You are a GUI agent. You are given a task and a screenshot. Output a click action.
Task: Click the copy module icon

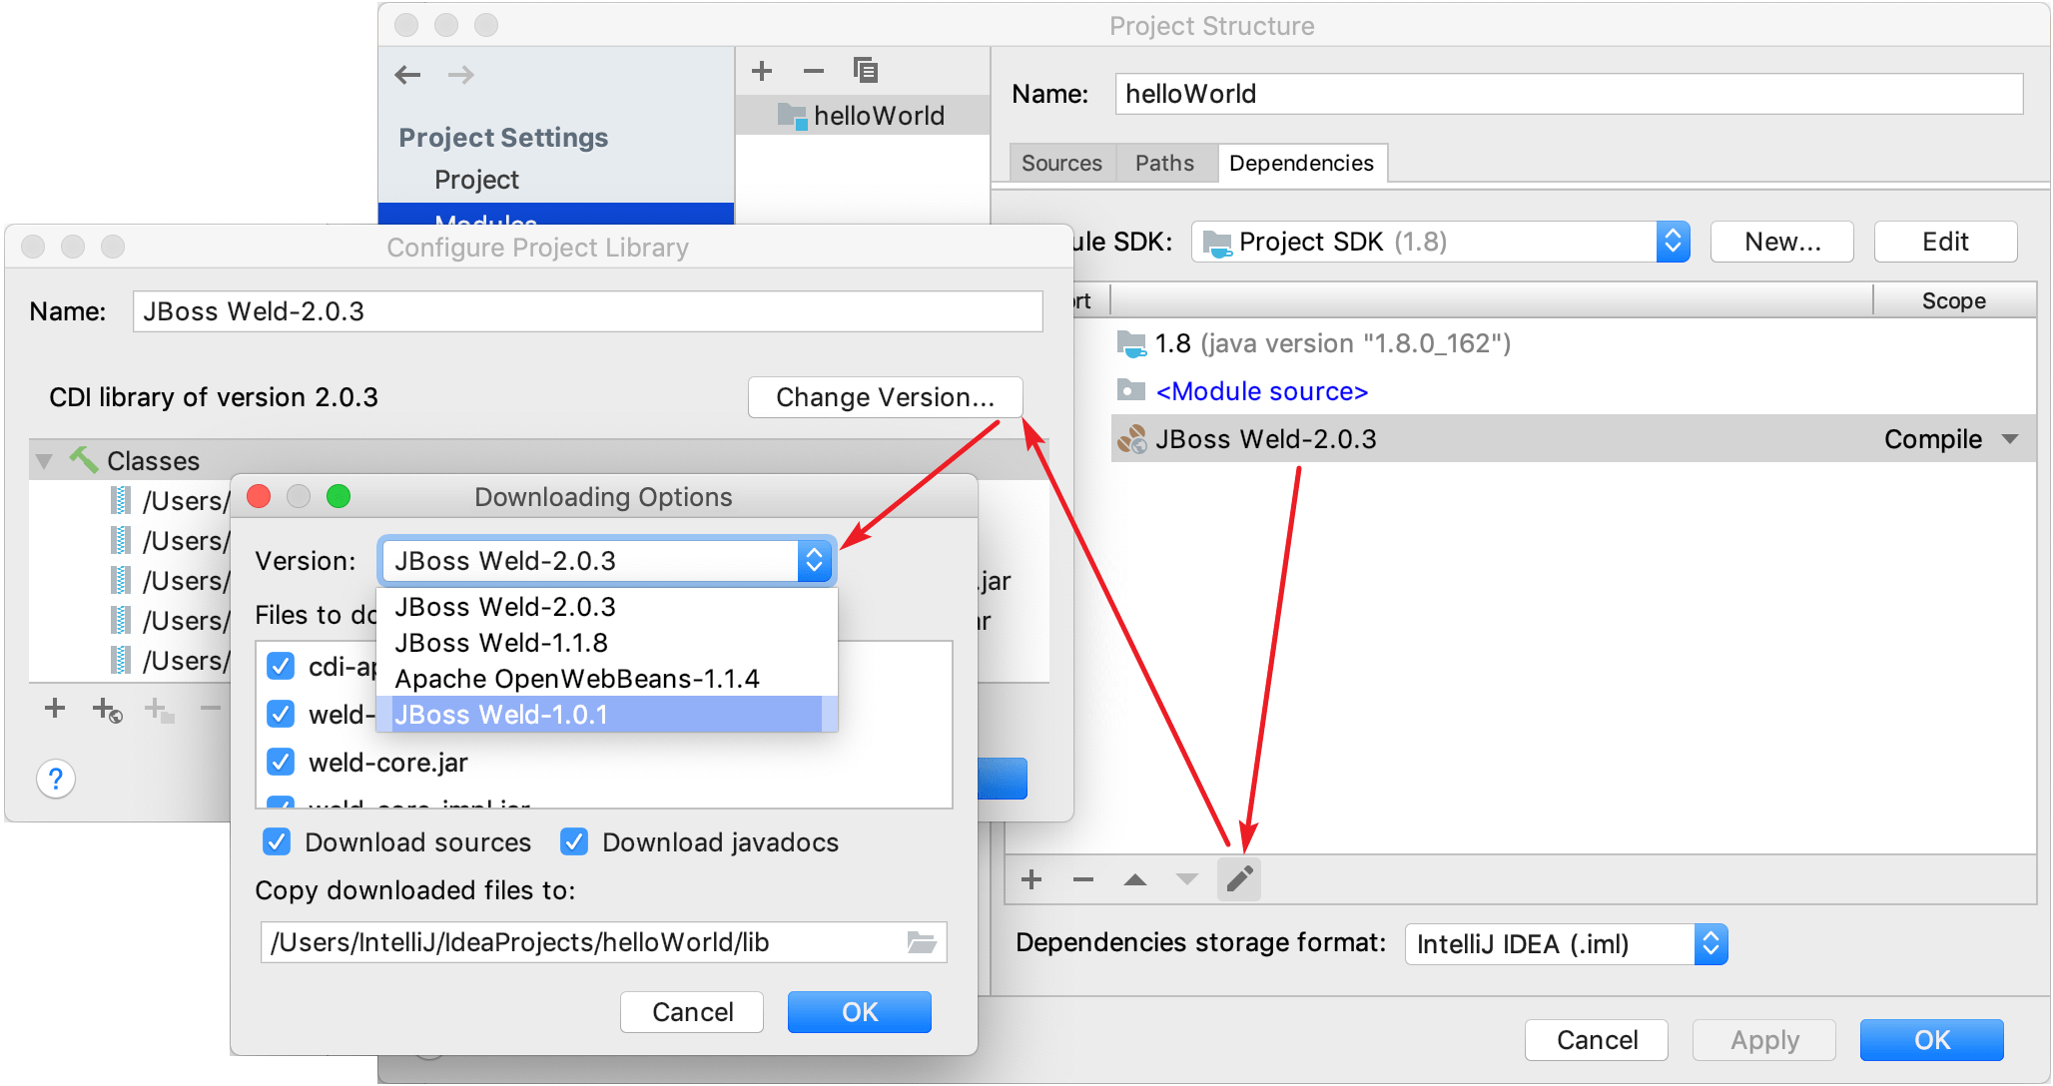pos(866,70)
